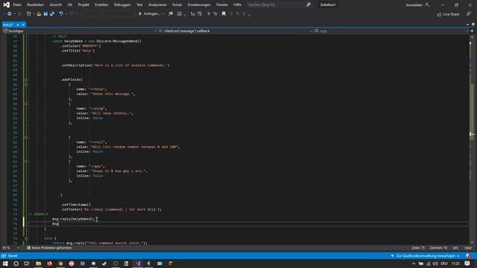This screenshot has height=268, width=477.
Task: Open the Windows Action Center notification icon
Action: click(467, 264)
